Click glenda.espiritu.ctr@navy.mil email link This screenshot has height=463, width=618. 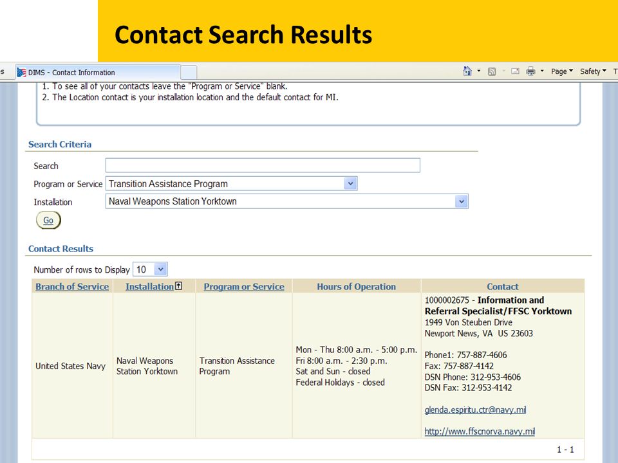(x=475, y=410)
